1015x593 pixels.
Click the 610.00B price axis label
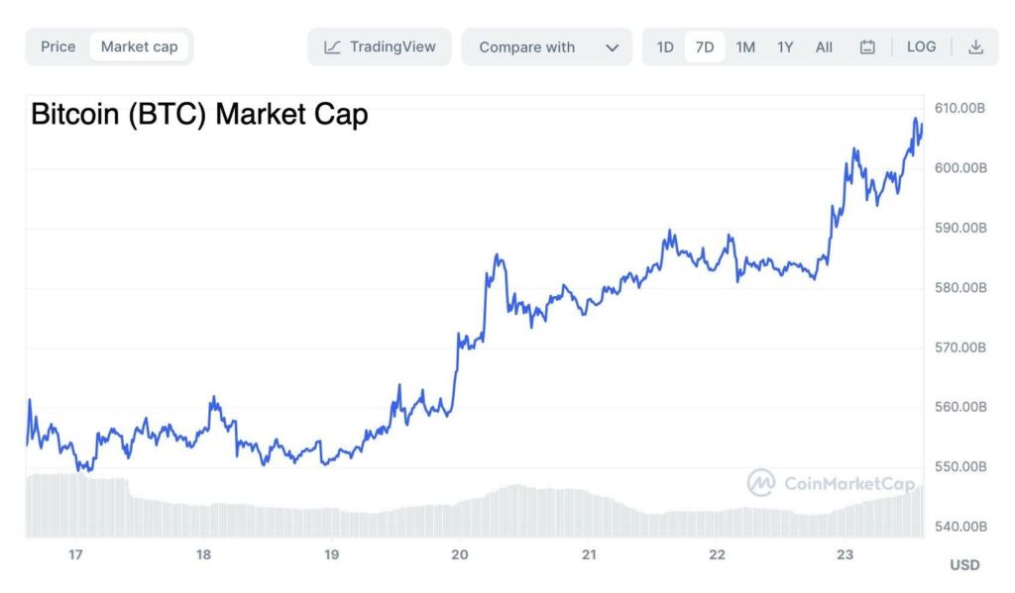(x=961, y=108)
